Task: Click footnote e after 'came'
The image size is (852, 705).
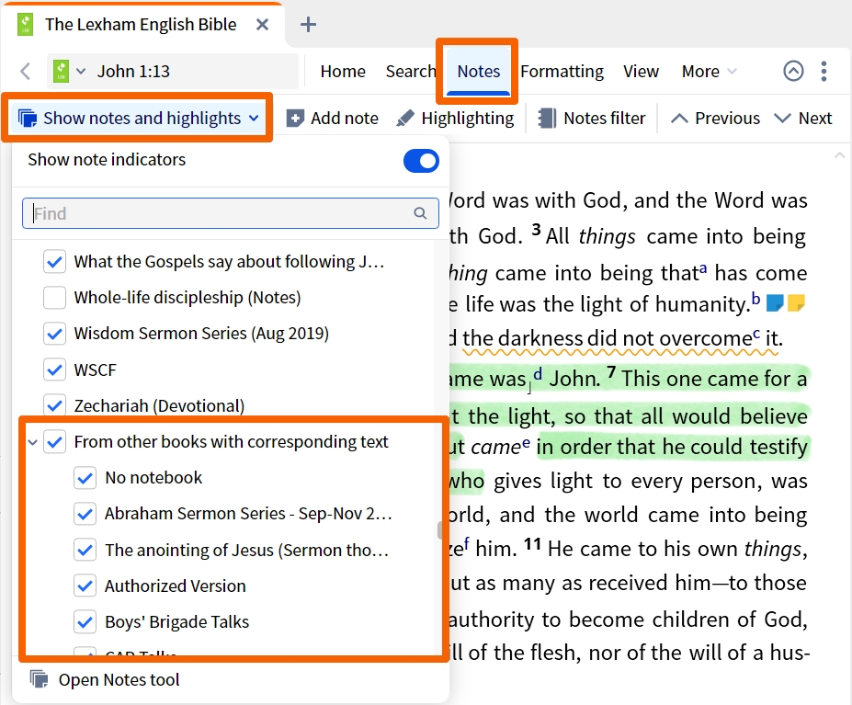Action: pyautogui.click(x=526, y=442)
